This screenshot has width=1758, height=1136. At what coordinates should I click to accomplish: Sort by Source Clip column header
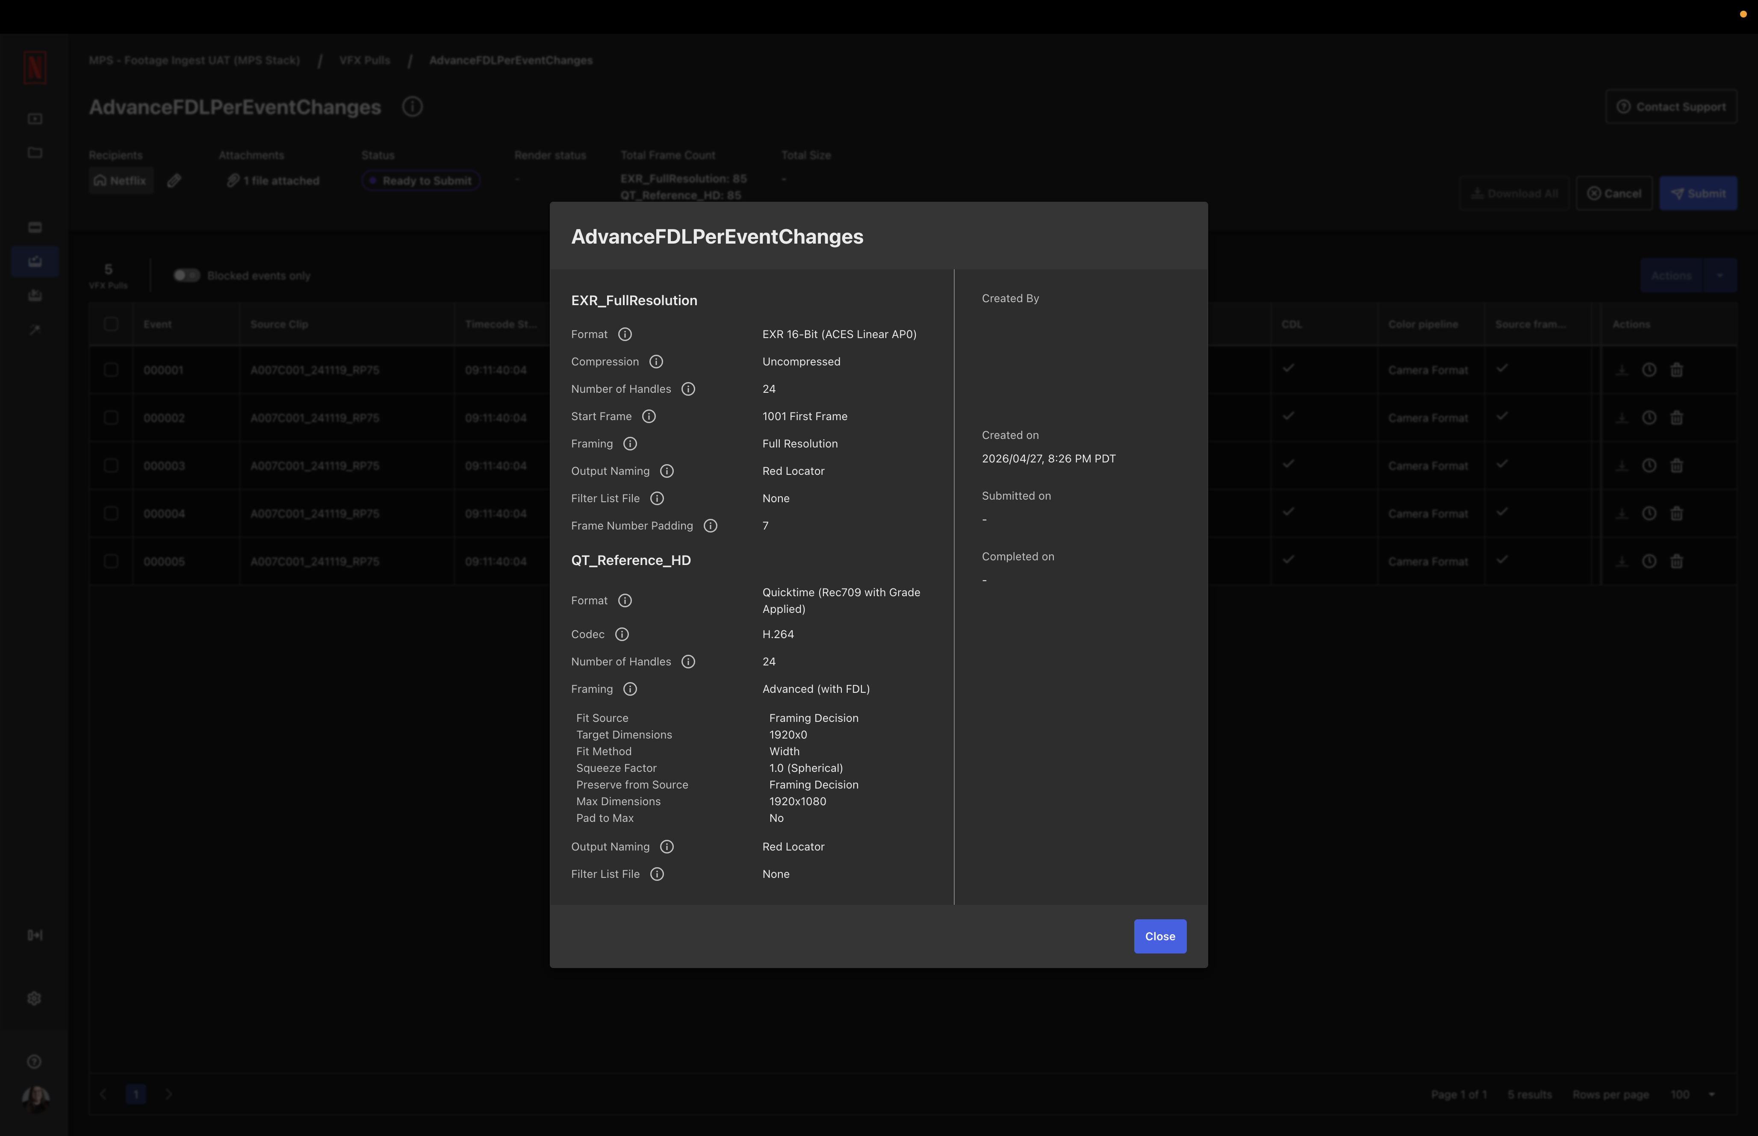click(279, 324)
